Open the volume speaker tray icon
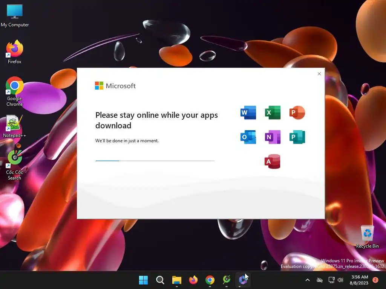The image size is (386, 289). 340,280
